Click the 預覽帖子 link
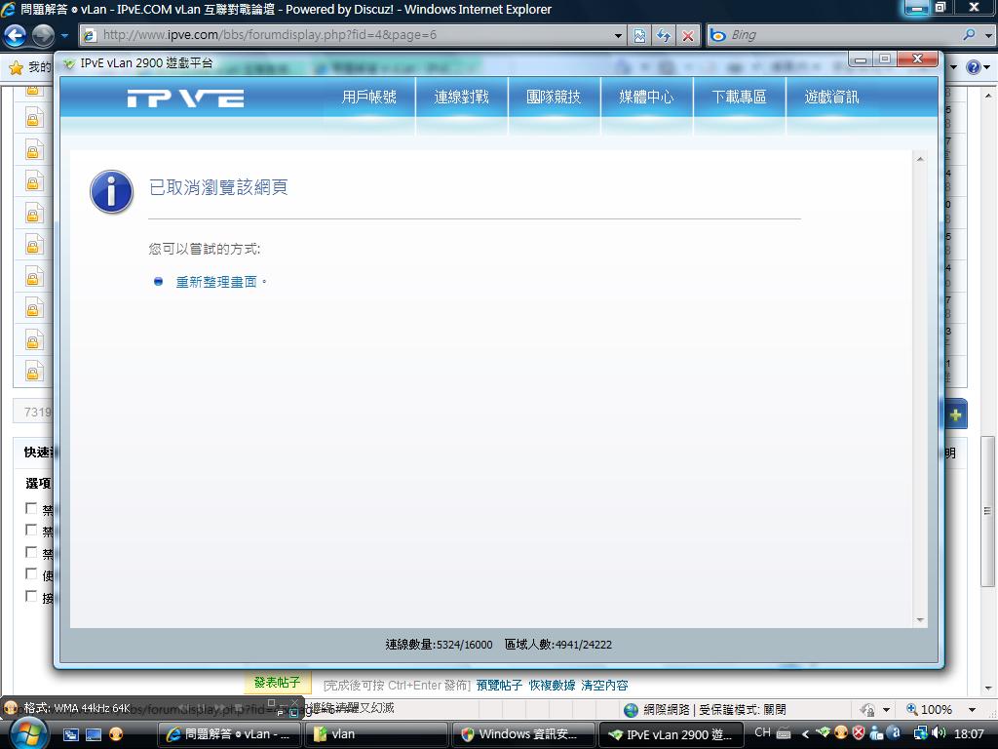The image size is (998, 749). [499, 686]
